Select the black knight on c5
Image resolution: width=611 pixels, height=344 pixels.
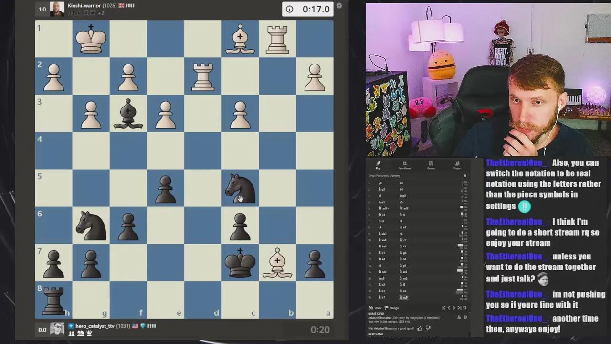tap(240, 188)
